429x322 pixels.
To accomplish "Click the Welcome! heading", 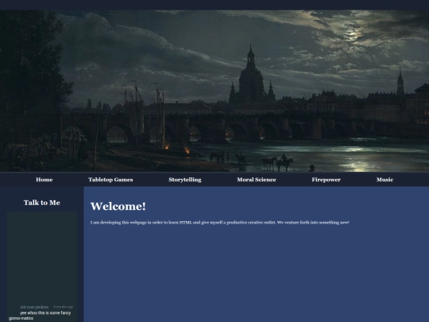I will tap(118, 206).
